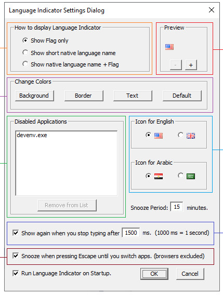
Task: Select devenv.exe in Disabled Applications list
Action: (32, 135)
